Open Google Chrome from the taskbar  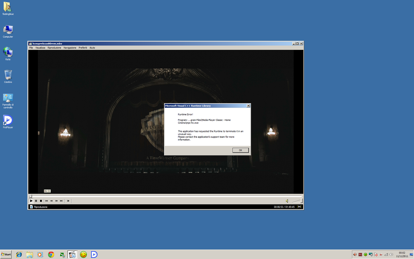pyautogui.click(x=51, y=255)
